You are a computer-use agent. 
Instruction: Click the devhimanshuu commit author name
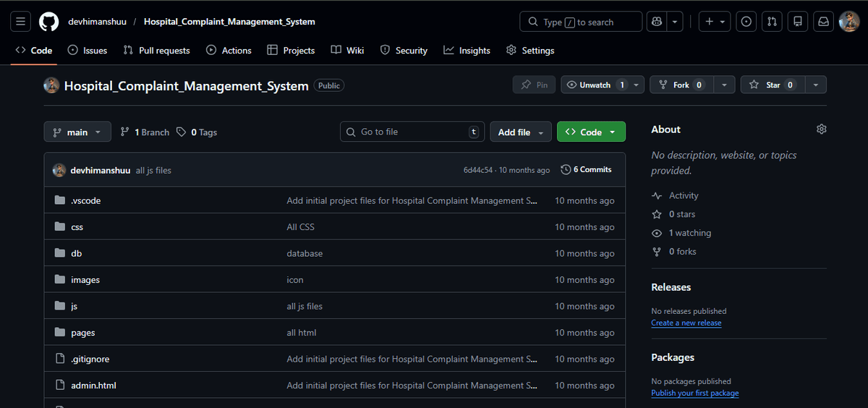click(100, 171)
